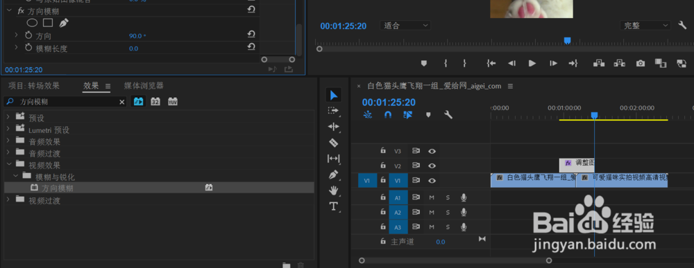Open the 完整 playback resolution dropdown
694x268 pixels.
click(x=645, y=26)
